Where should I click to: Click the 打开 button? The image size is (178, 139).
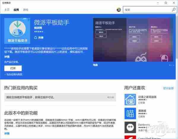13,68
